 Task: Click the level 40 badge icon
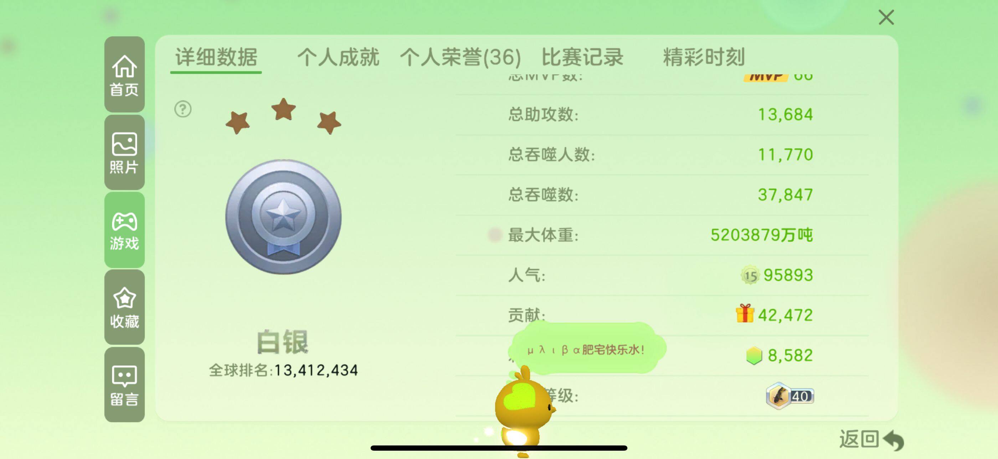coord(789,396)
